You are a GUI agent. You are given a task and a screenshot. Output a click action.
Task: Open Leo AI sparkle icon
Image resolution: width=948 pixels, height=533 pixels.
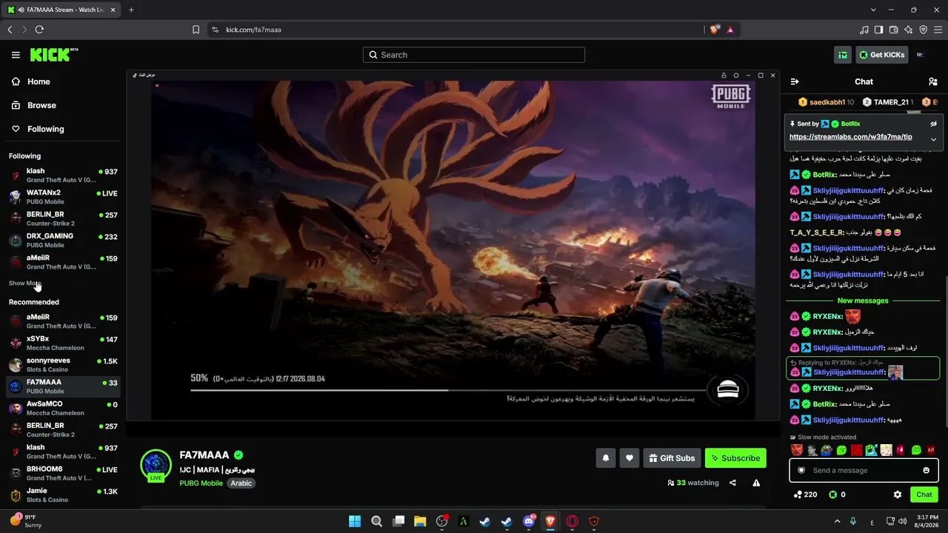click(x=909, y=30)
